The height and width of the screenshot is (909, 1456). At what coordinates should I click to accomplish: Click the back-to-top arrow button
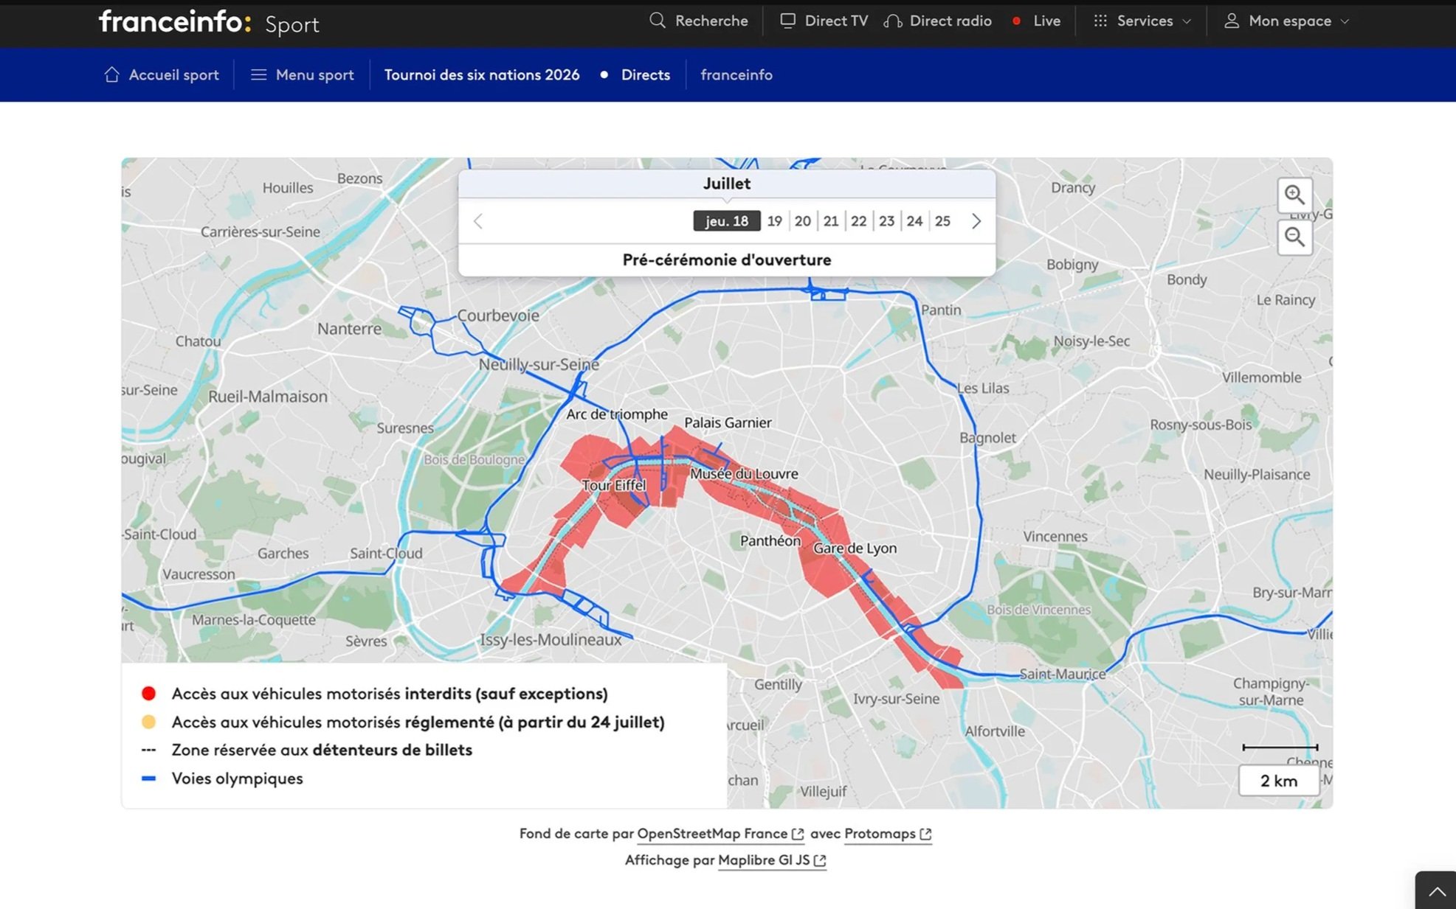1436,891
